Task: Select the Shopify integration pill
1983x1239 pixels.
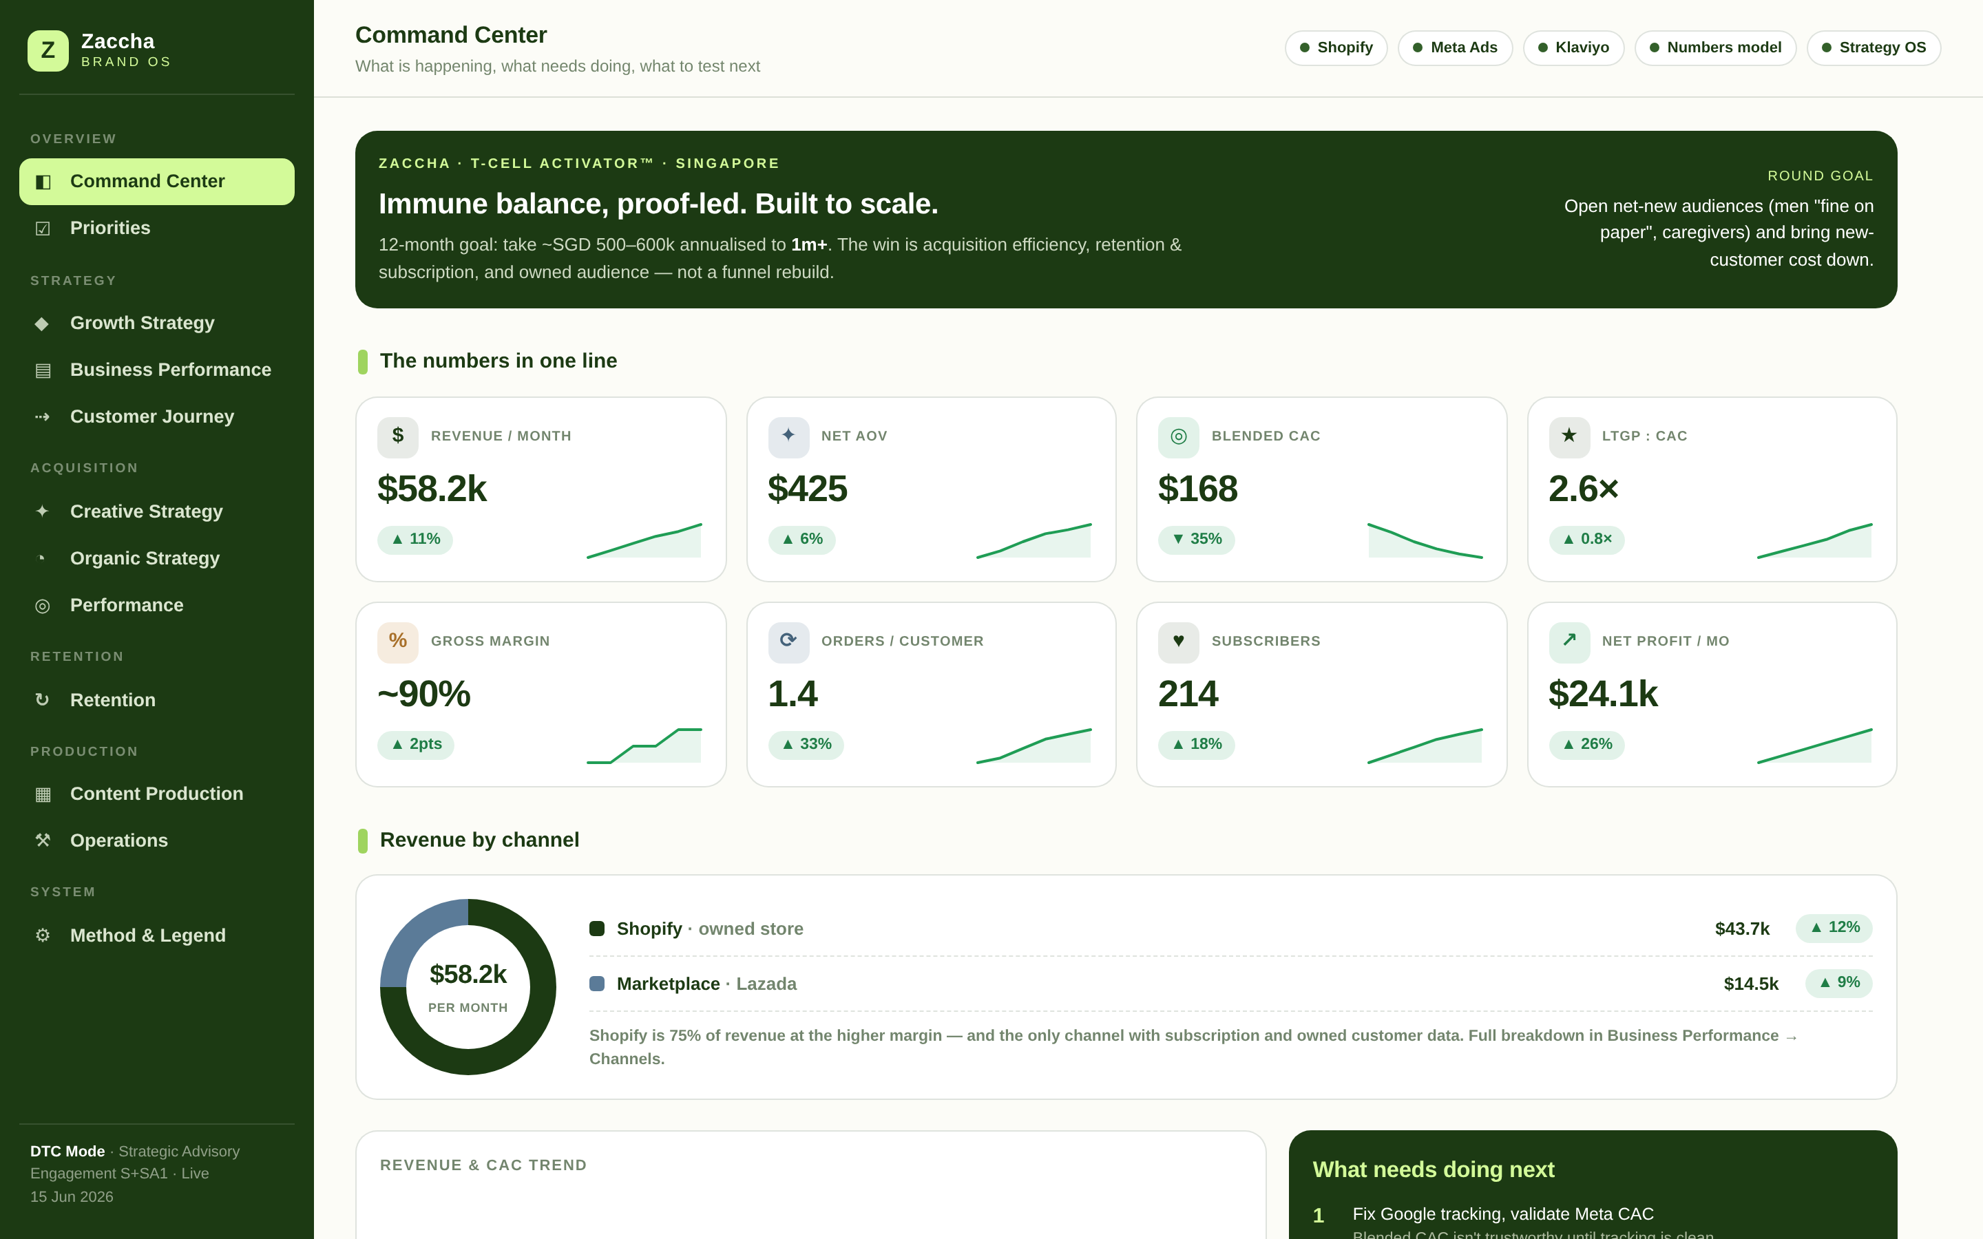Action: point(1336,47)
